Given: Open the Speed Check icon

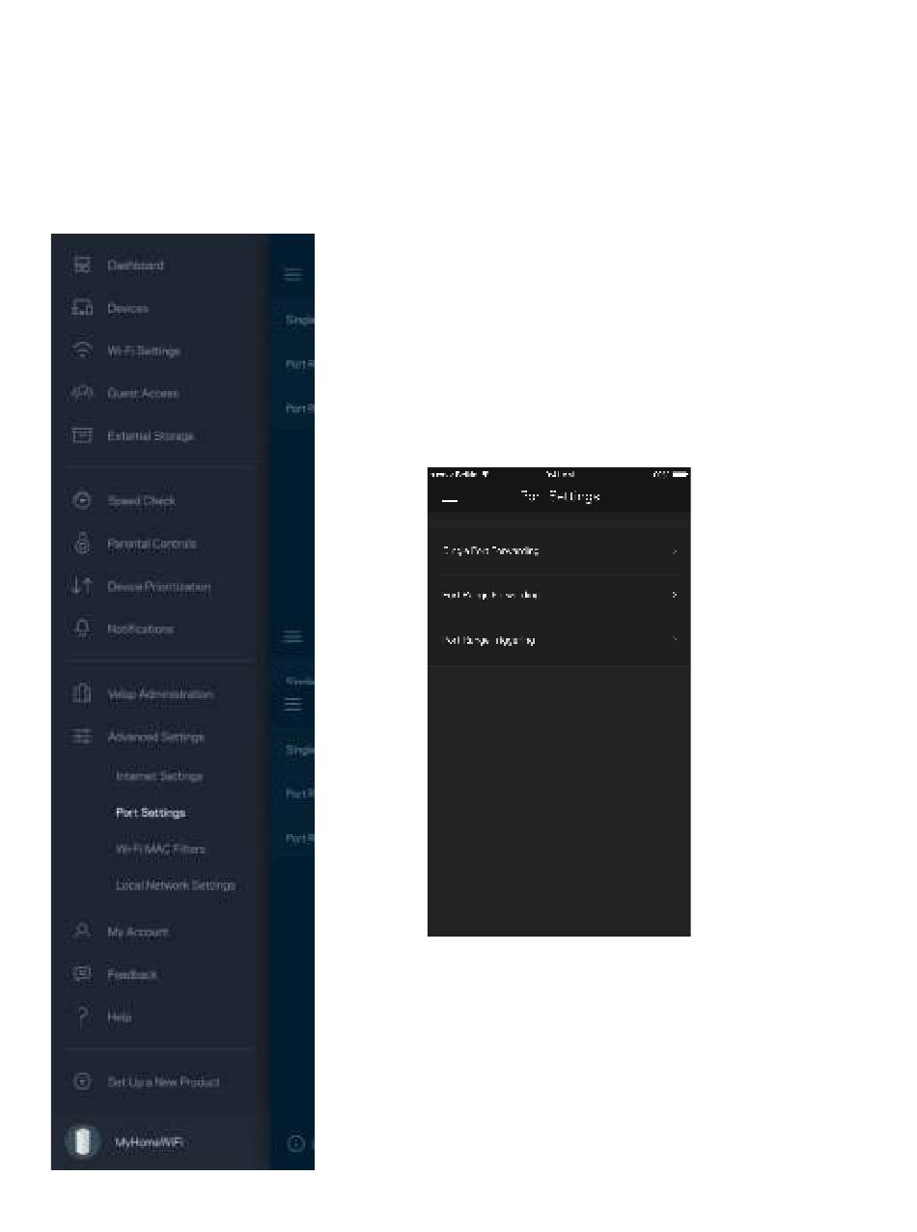Looking at the screenshot, I should tap(82, 501).
